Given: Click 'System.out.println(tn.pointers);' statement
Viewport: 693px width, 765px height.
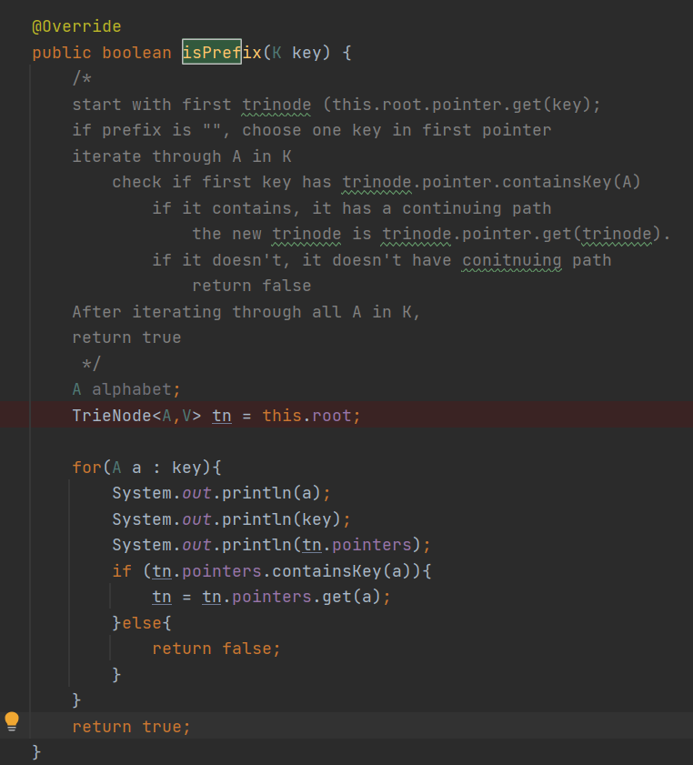Looking at the screenshot, I should coord(271,545).
